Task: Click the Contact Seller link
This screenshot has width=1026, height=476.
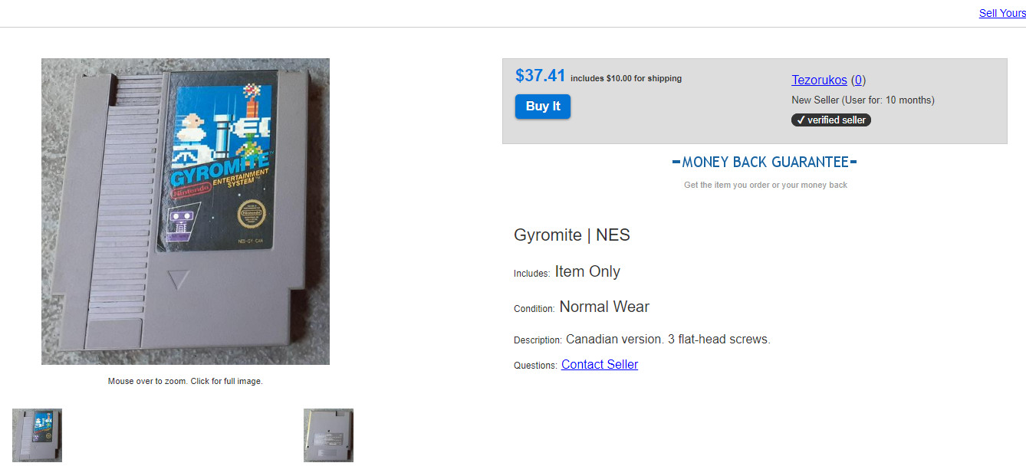Action: (600, 365)
